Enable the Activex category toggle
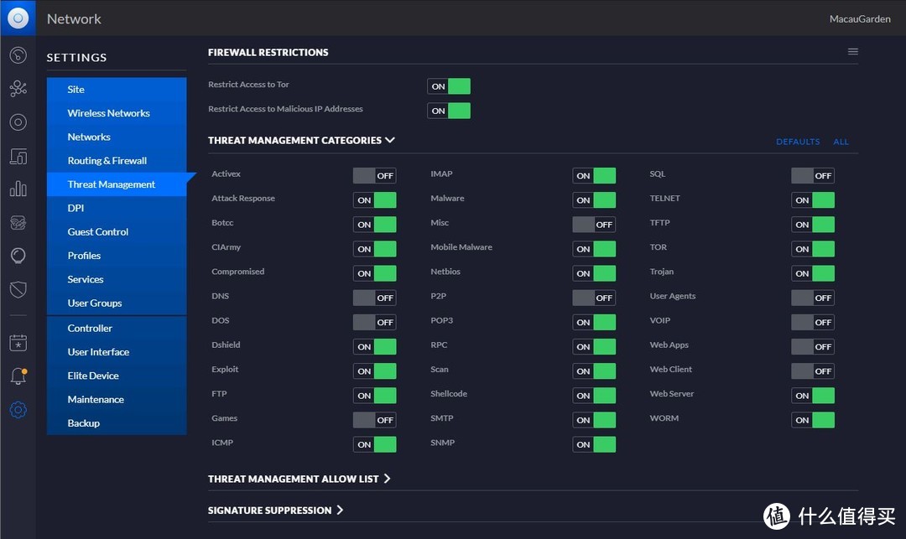The width and height of the screenshot is (906, 539). (x=374, y=176)
